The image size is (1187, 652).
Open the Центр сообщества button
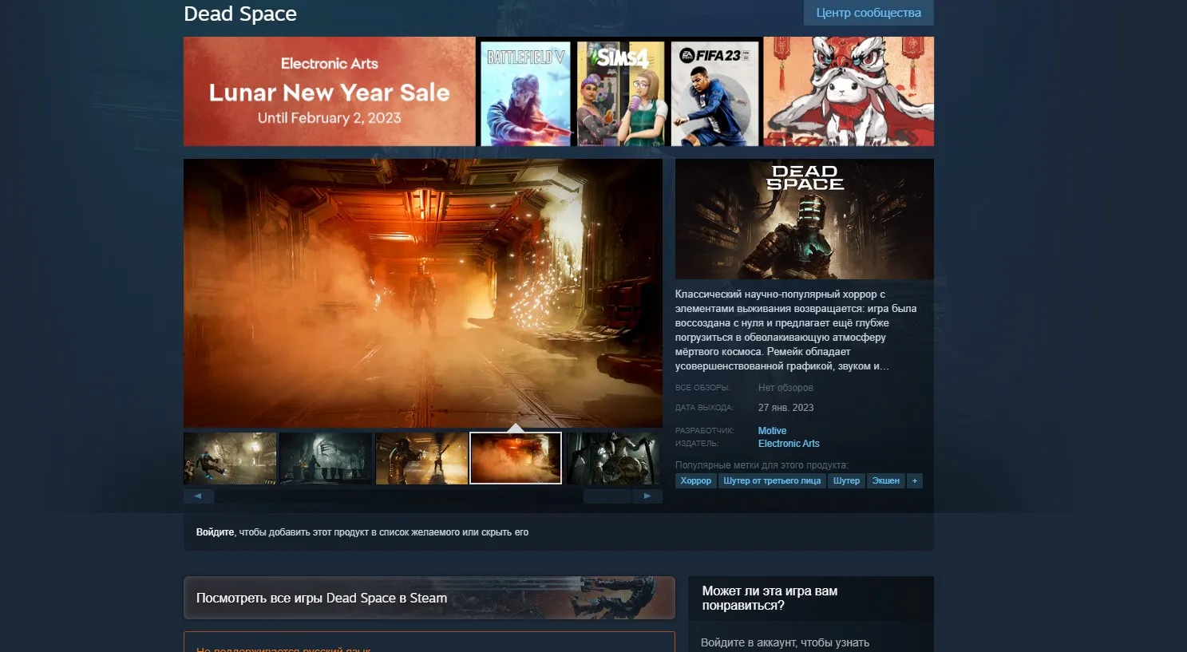868,13
